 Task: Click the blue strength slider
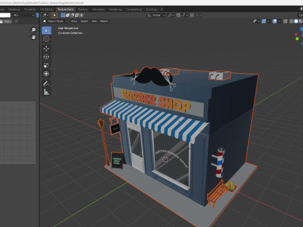click(38, 15)
